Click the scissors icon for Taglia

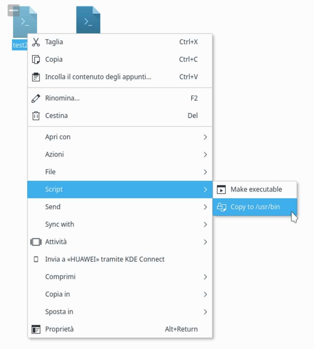[x=36, y=42]
